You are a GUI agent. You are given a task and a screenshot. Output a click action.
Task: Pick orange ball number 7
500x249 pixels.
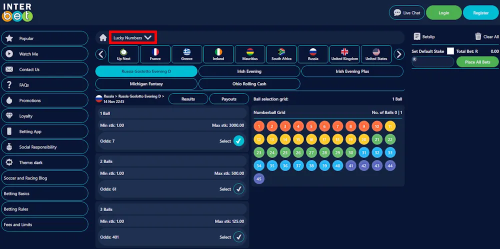[337, 126]
